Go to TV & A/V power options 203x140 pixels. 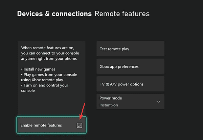pos(130,84)
